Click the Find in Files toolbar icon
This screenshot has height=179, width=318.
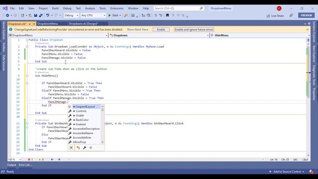point(126,15)
